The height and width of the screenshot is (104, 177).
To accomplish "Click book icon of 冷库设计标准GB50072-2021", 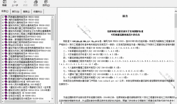I will click(6, 70).
